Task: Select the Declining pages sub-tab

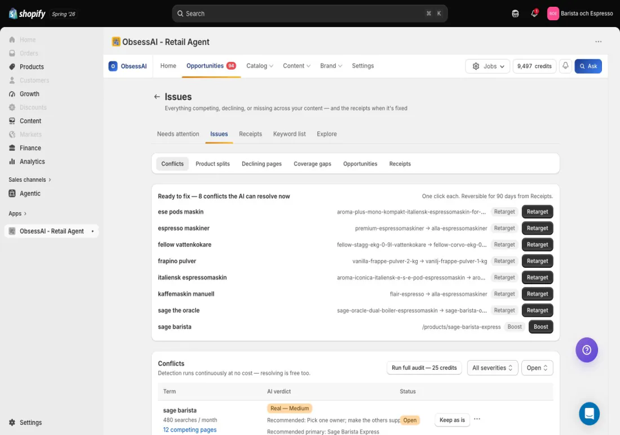Action: [262, 164]
